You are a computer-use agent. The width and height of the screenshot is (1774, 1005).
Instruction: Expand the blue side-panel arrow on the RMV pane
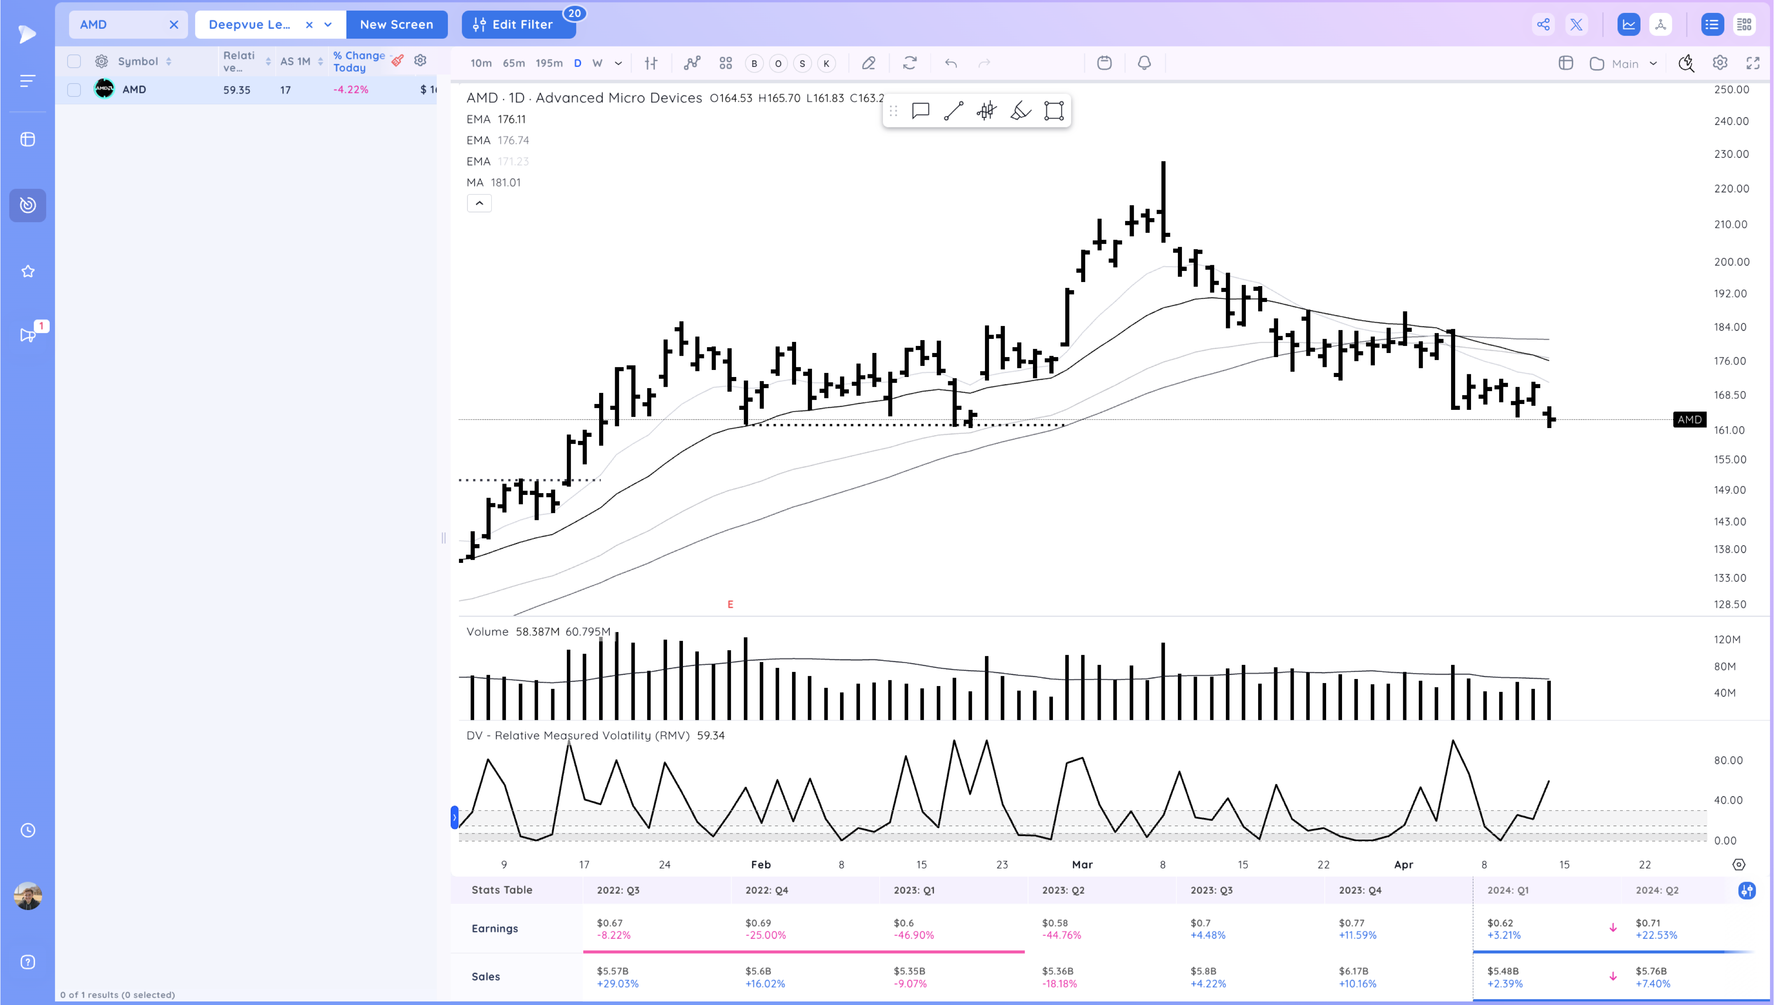click(x=454, y=817)
